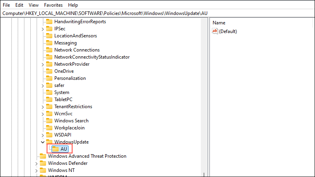Expand the Windows Defender key
The width and height of the screenshot is (315, 177).
coord(36,164)
